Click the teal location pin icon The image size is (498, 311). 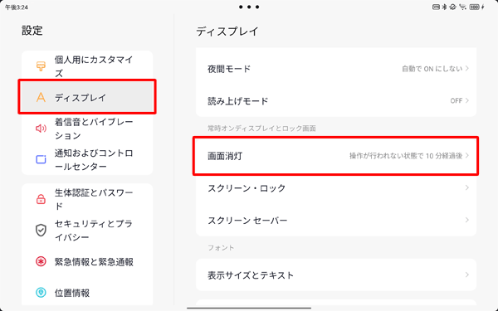(41, 293)
